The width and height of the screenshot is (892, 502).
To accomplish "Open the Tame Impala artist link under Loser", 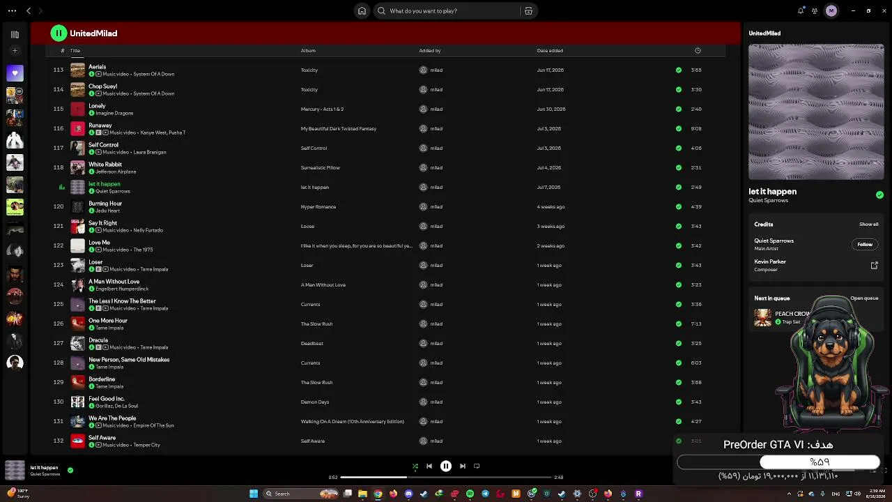I will [x=154, y=269].
